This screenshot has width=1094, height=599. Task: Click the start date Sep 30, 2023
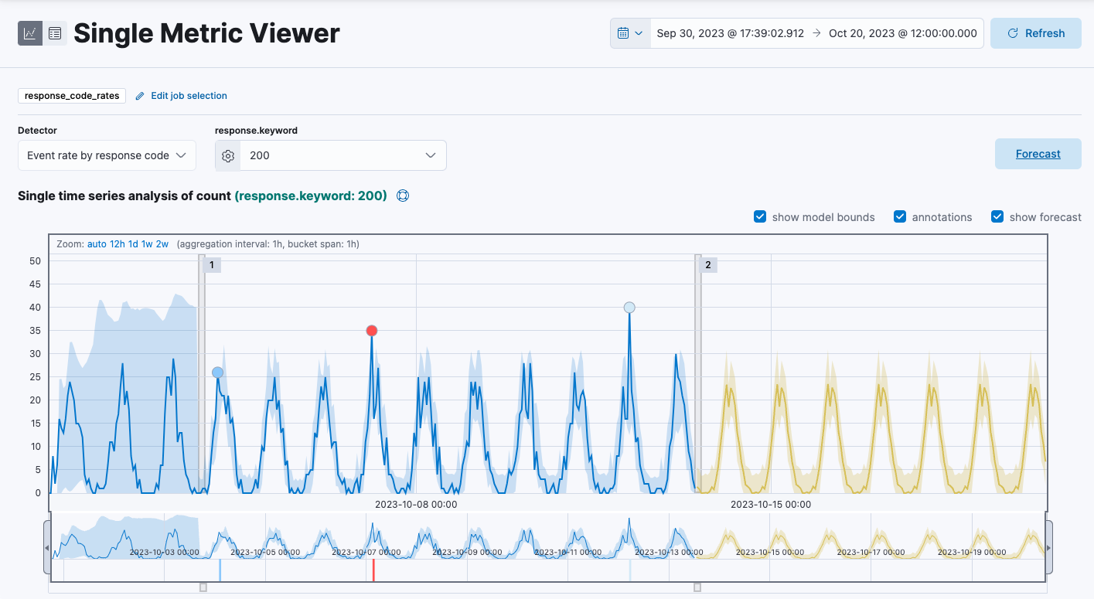[x=730, y=33]
